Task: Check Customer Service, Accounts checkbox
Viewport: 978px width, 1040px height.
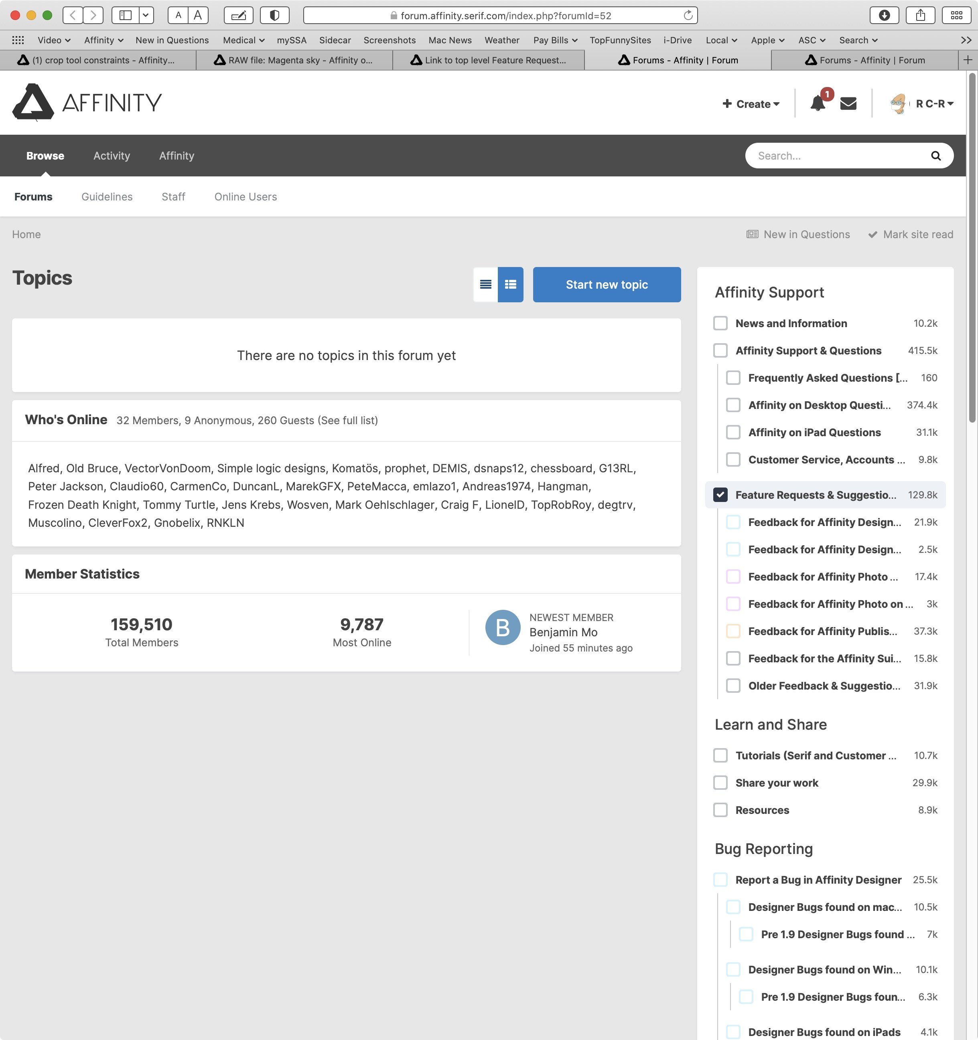Action: [x=733, y=459]
